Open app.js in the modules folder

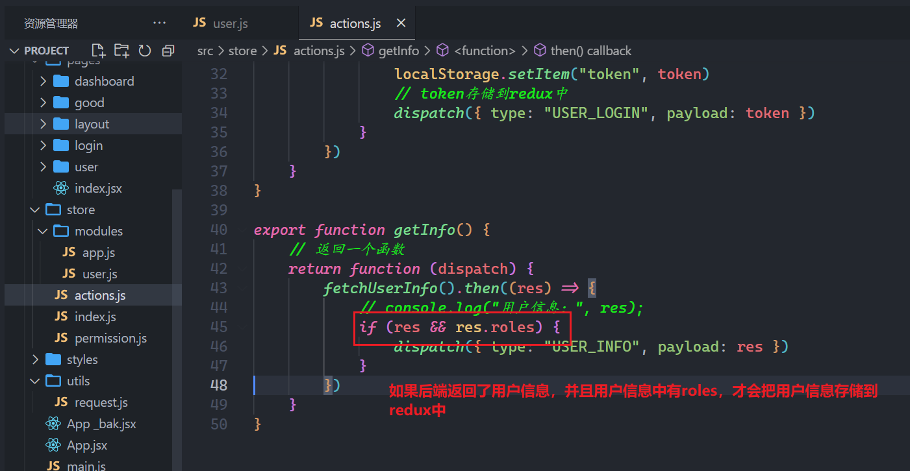[x=99, y=252]
